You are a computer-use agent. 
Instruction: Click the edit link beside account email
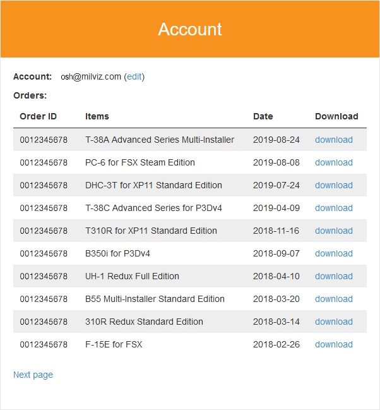(x=134, y=76)
